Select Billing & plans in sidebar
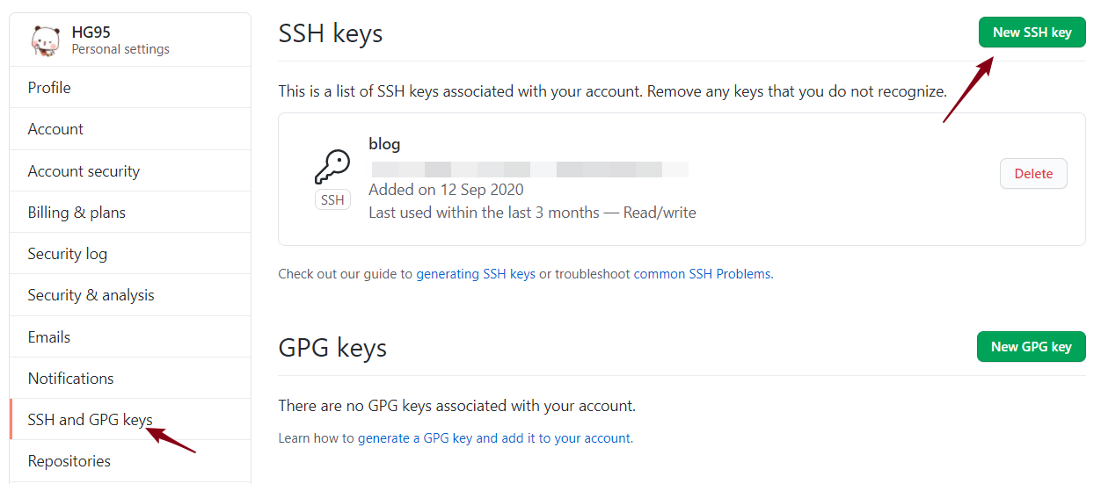1101x484 pixels. click(x=130, y=213)
